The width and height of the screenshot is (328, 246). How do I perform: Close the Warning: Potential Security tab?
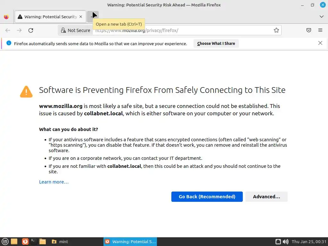(x=81, y=17)
